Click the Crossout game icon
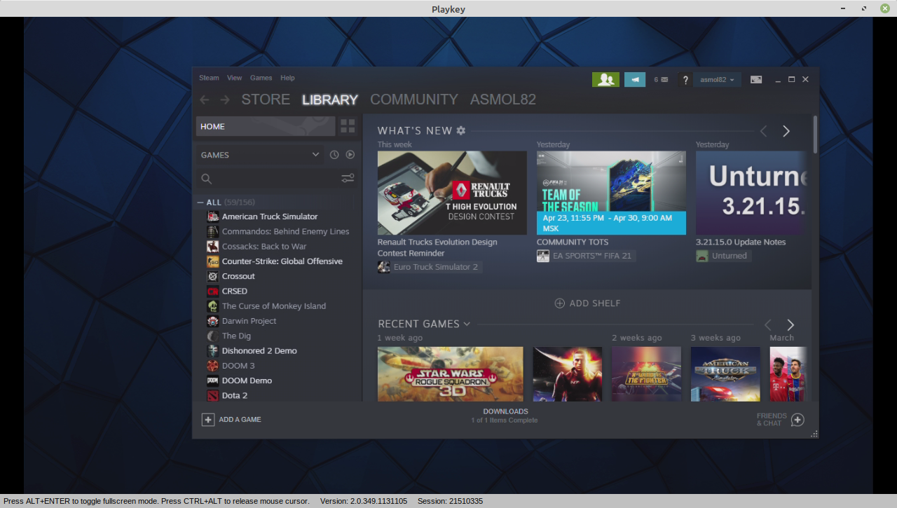 click(212, 276)
